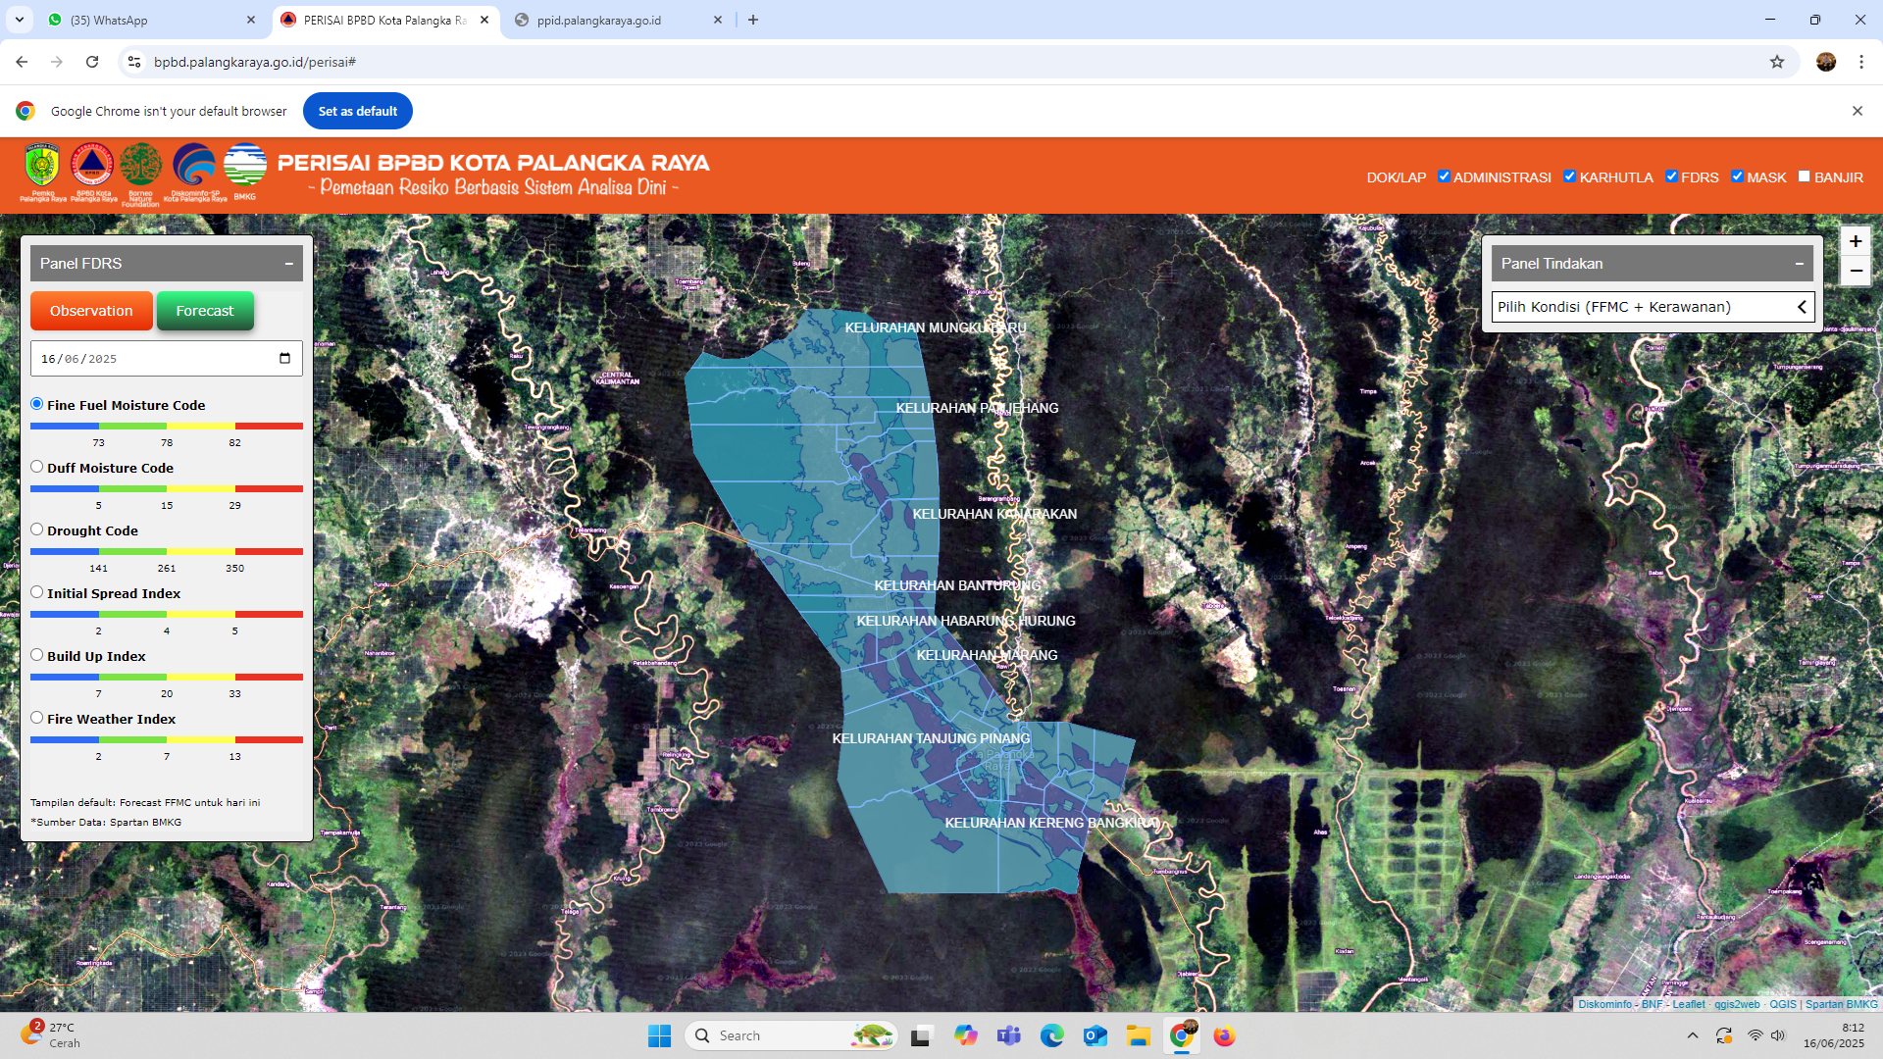Select the Fire Weather Index radio option
The image size is (1883, 1059).
click(x=37, y=718)
